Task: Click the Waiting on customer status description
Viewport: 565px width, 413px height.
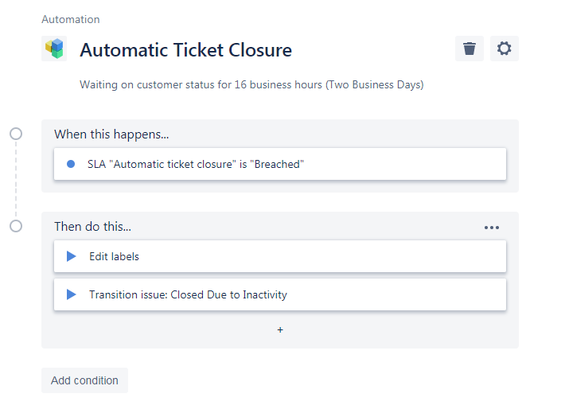Action: [251, 84]
